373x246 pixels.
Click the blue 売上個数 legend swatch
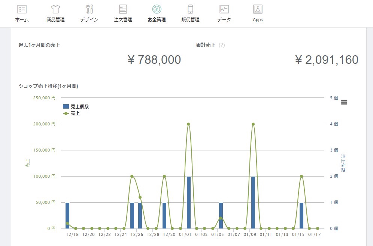pos(66,106)
